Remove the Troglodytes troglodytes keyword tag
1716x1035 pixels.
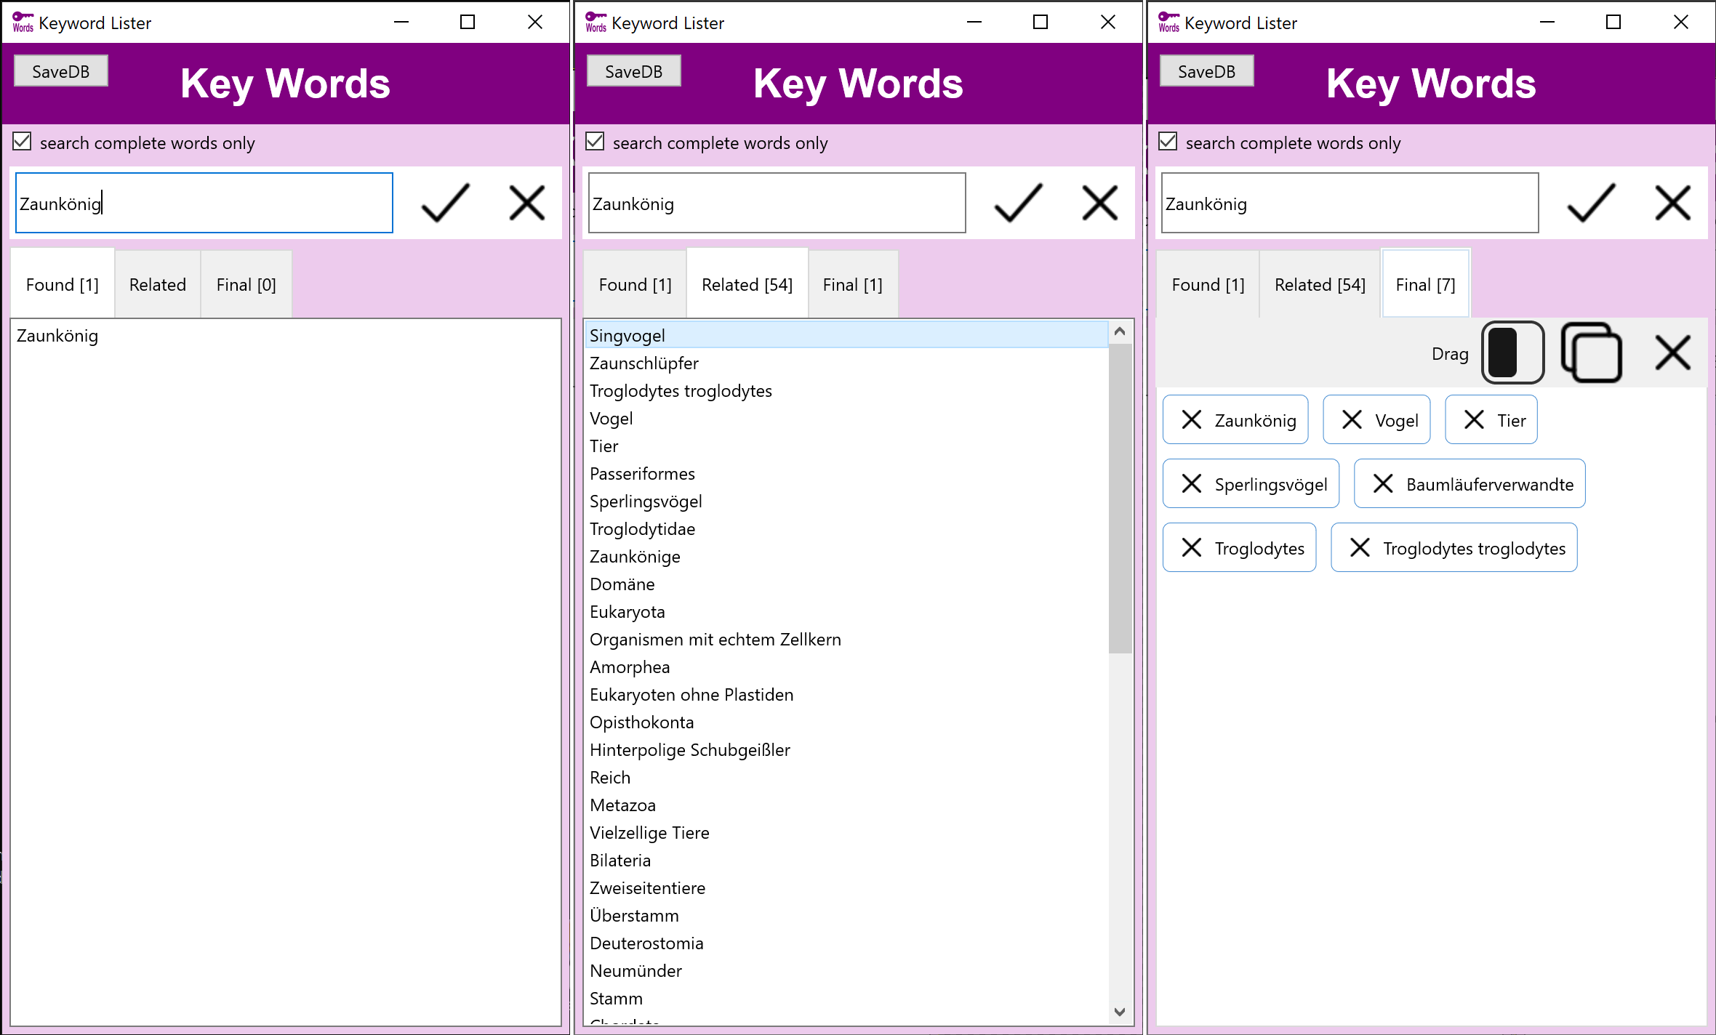[1360, 547]
